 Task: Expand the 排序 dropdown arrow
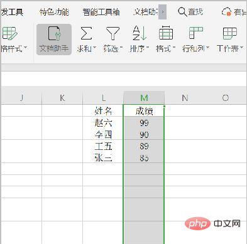pos(148,48)
